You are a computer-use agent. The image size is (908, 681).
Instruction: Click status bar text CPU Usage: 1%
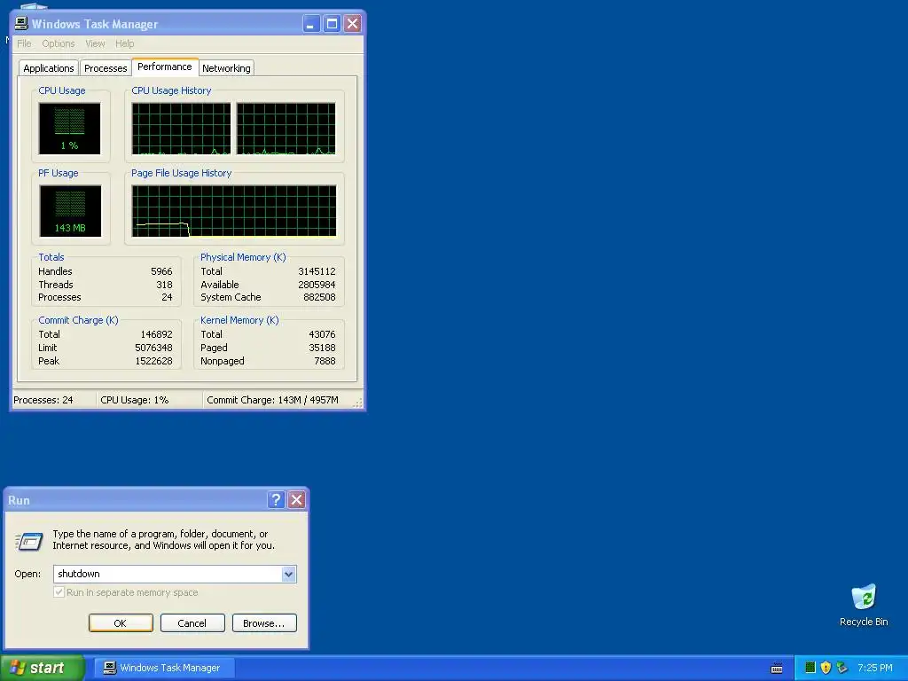click(x=135, y=400)
